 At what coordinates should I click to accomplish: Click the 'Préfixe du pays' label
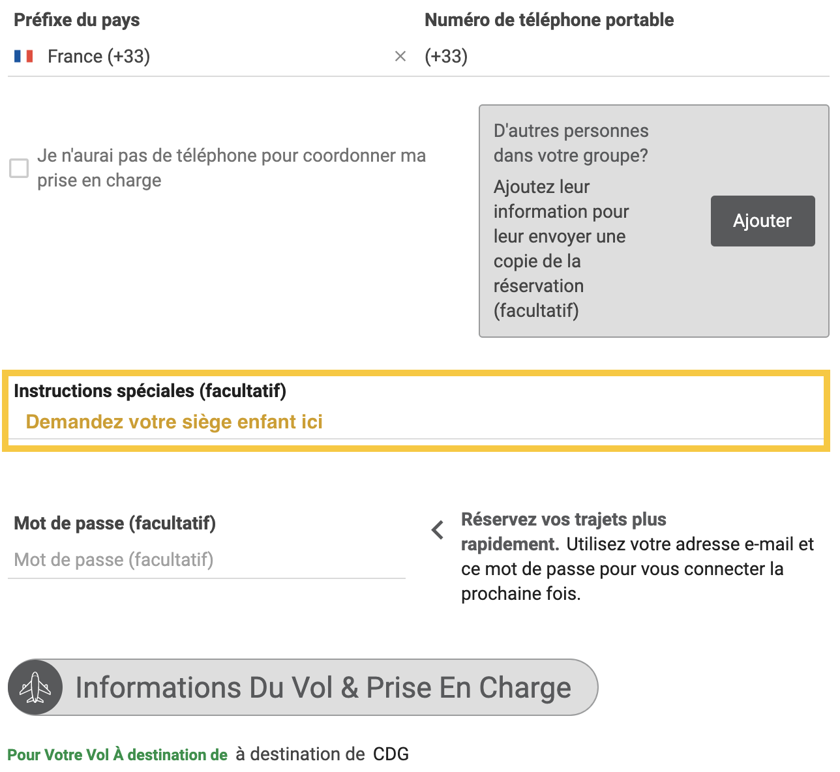(77, 20)
